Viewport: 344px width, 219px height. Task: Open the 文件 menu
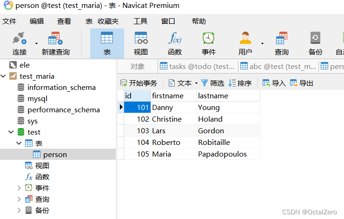9,21
